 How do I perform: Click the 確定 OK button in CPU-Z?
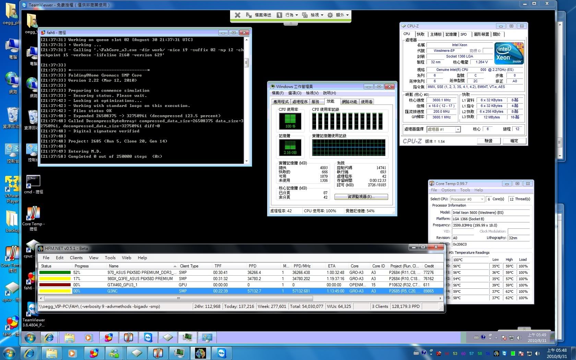point(514,141)
